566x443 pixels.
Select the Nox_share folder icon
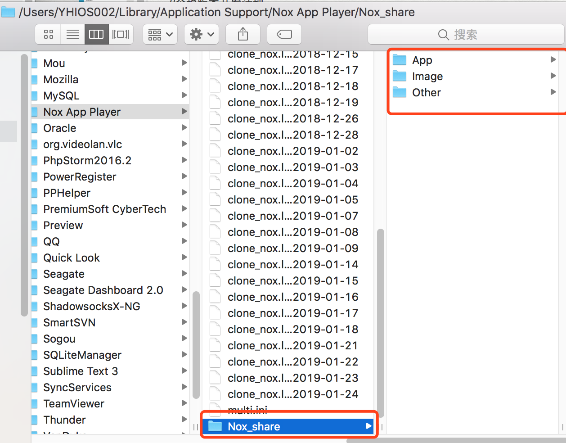pos(215,426)
